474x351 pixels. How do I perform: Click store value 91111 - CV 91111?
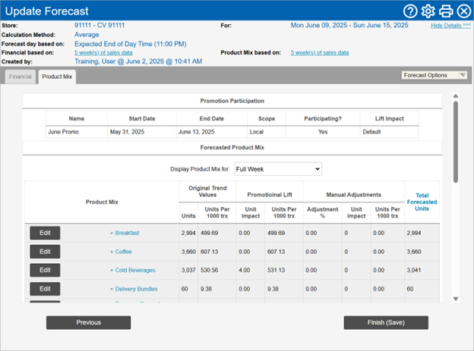(100, 25)
